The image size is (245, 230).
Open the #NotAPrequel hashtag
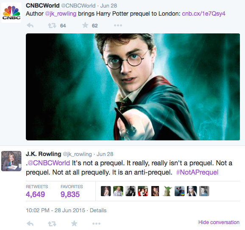[x=197, y=172]
